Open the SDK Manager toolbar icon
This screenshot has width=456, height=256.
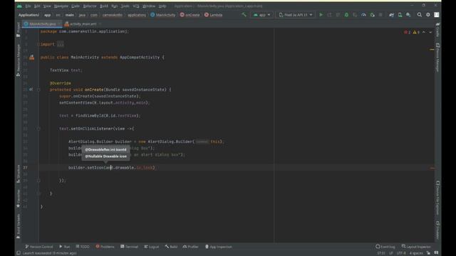tap(408, 15)
